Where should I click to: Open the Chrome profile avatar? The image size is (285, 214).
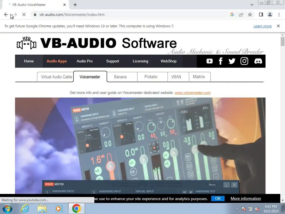pos(270,14)
